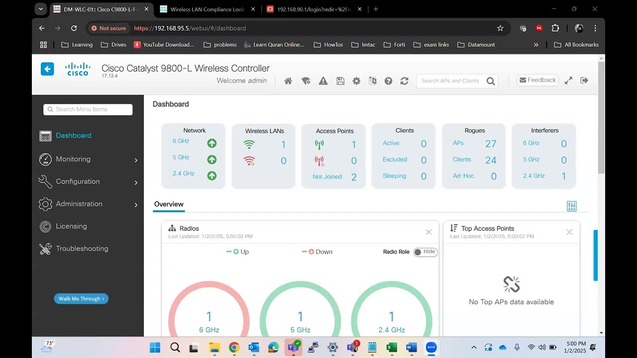Expand the Configuration menu
The image size is (637, 358).
(89, 181)
